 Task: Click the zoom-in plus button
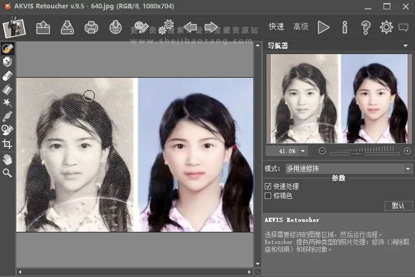click(407, 151)
